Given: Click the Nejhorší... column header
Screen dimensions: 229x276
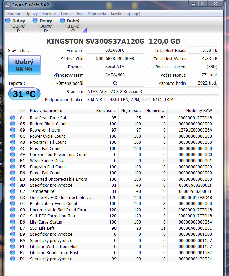Looking at the screenshot, I should (131, 110).
